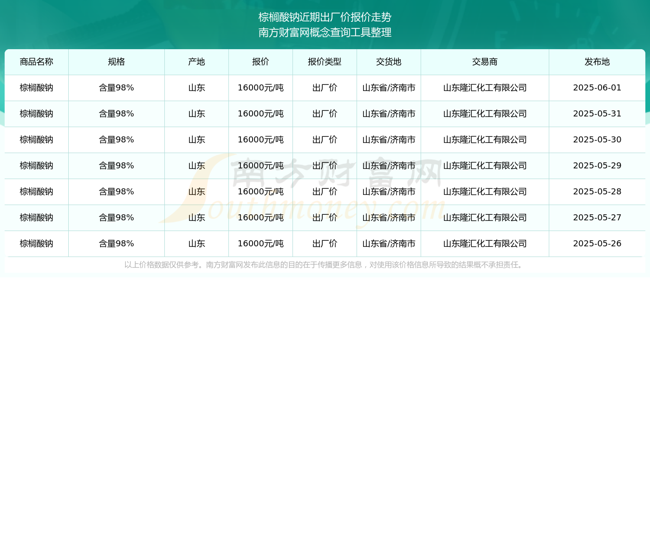This screenshot has width=650, height=559.
Task: Click 出厂价 in the 2025-05-30 row
Action: click(x=325, y=140)
